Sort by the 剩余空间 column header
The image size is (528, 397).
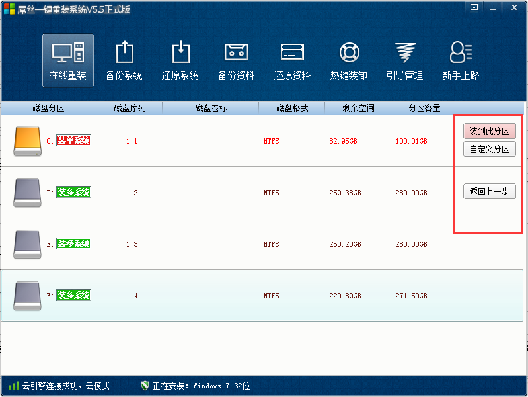358,108
